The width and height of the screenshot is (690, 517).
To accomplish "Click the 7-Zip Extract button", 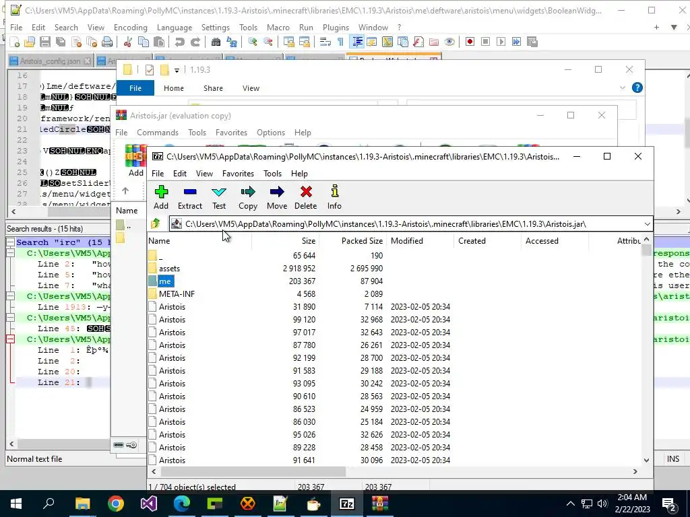I will (190, 197).
